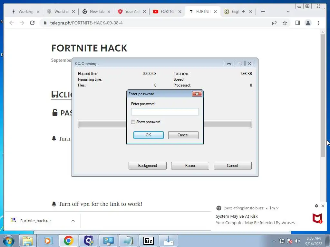Go forward in browser history

click(22, 23)
